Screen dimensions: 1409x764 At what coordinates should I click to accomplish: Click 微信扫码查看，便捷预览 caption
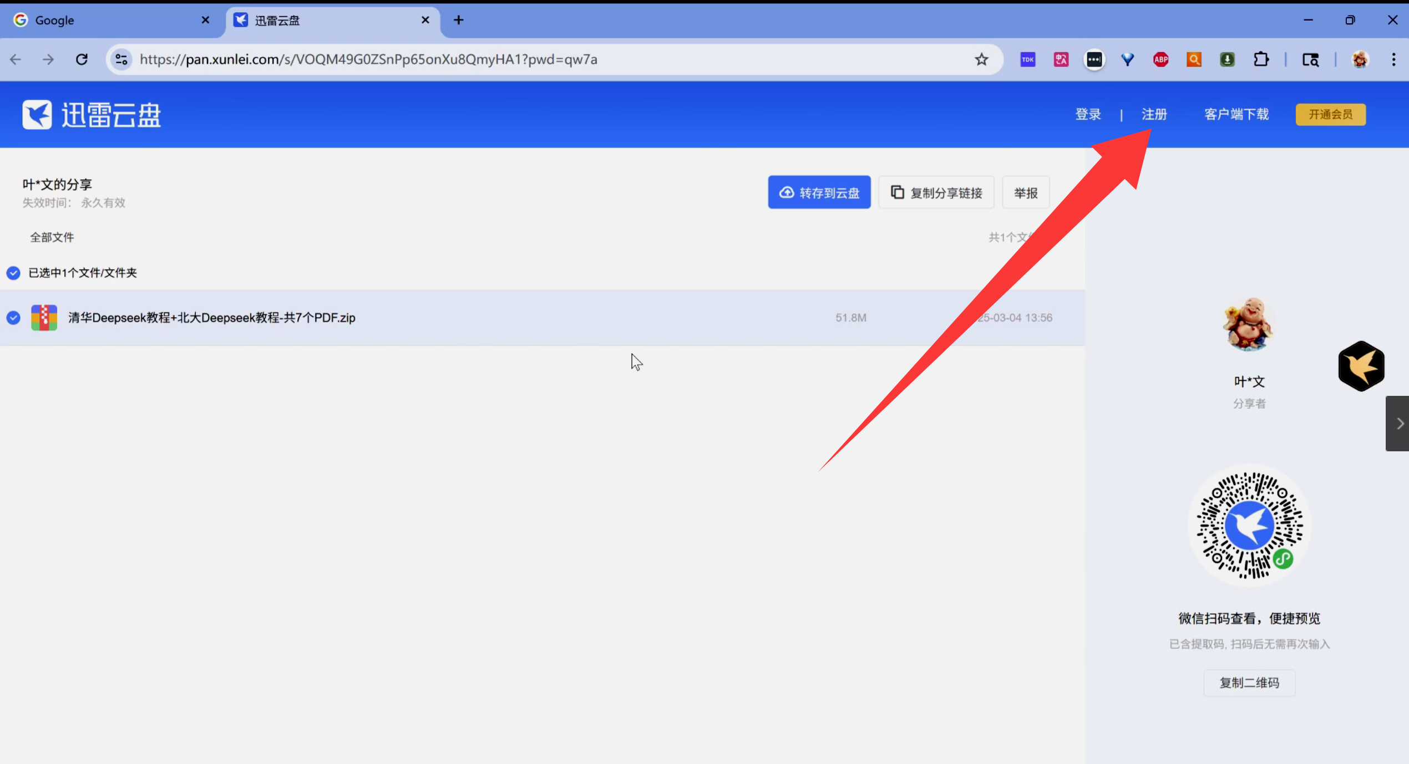tap(1249, 618)
